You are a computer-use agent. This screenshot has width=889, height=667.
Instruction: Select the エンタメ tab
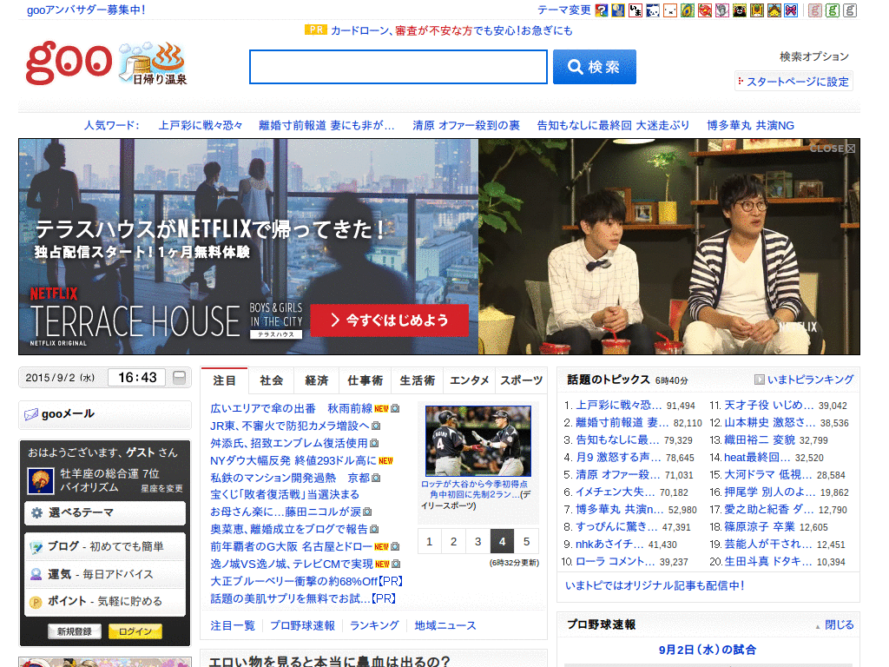coord(470,380)
